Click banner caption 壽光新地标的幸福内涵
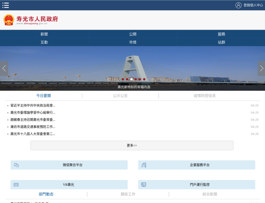This screenshot has width=265, height=203. click(134, 87)
